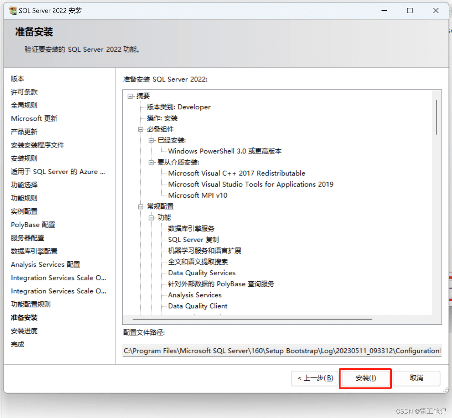Click the horizontal scrollbar of the summary tree

pyautogui.click(x=252, y=319)
